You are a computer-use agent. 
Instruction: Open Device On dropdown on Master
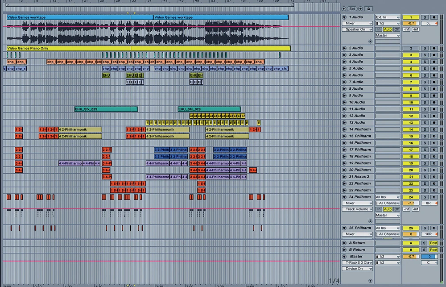pyautogui.click(x=357, y=269)
